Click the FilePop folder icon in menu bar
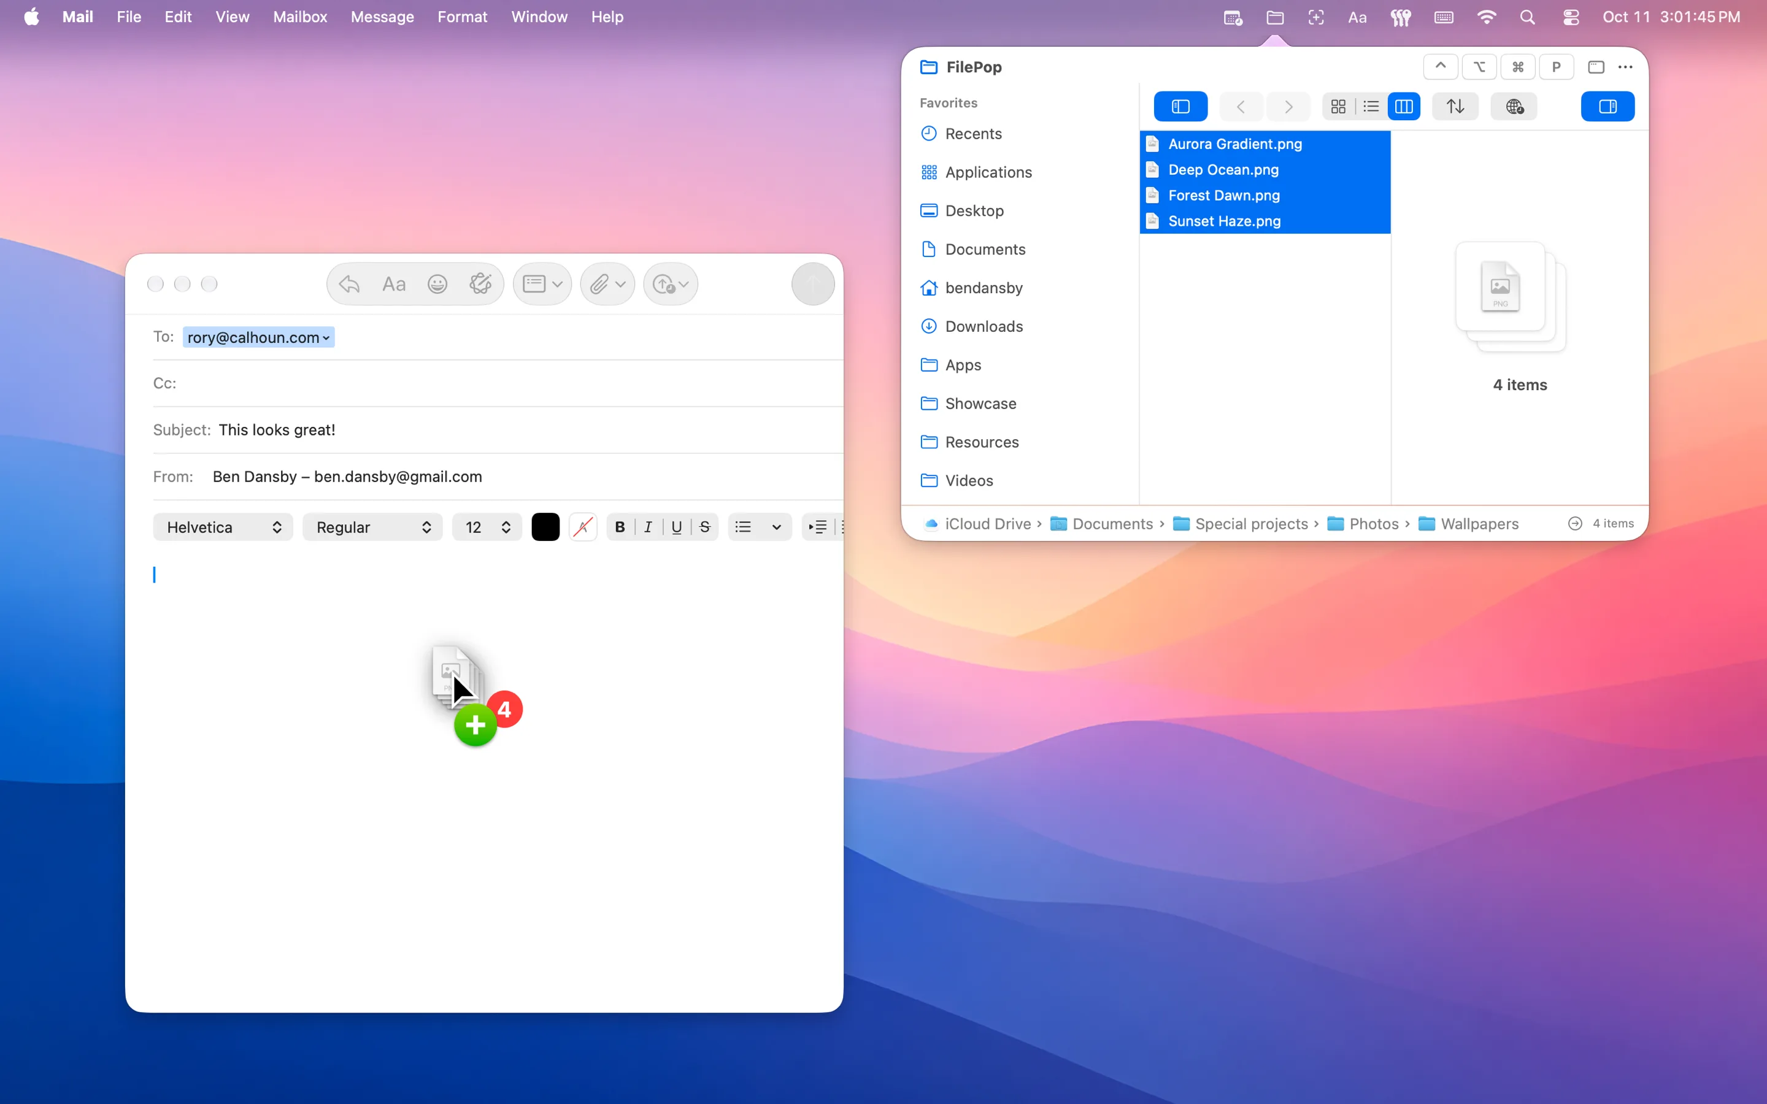Screen dimensions: 1767x1104 1275,18
